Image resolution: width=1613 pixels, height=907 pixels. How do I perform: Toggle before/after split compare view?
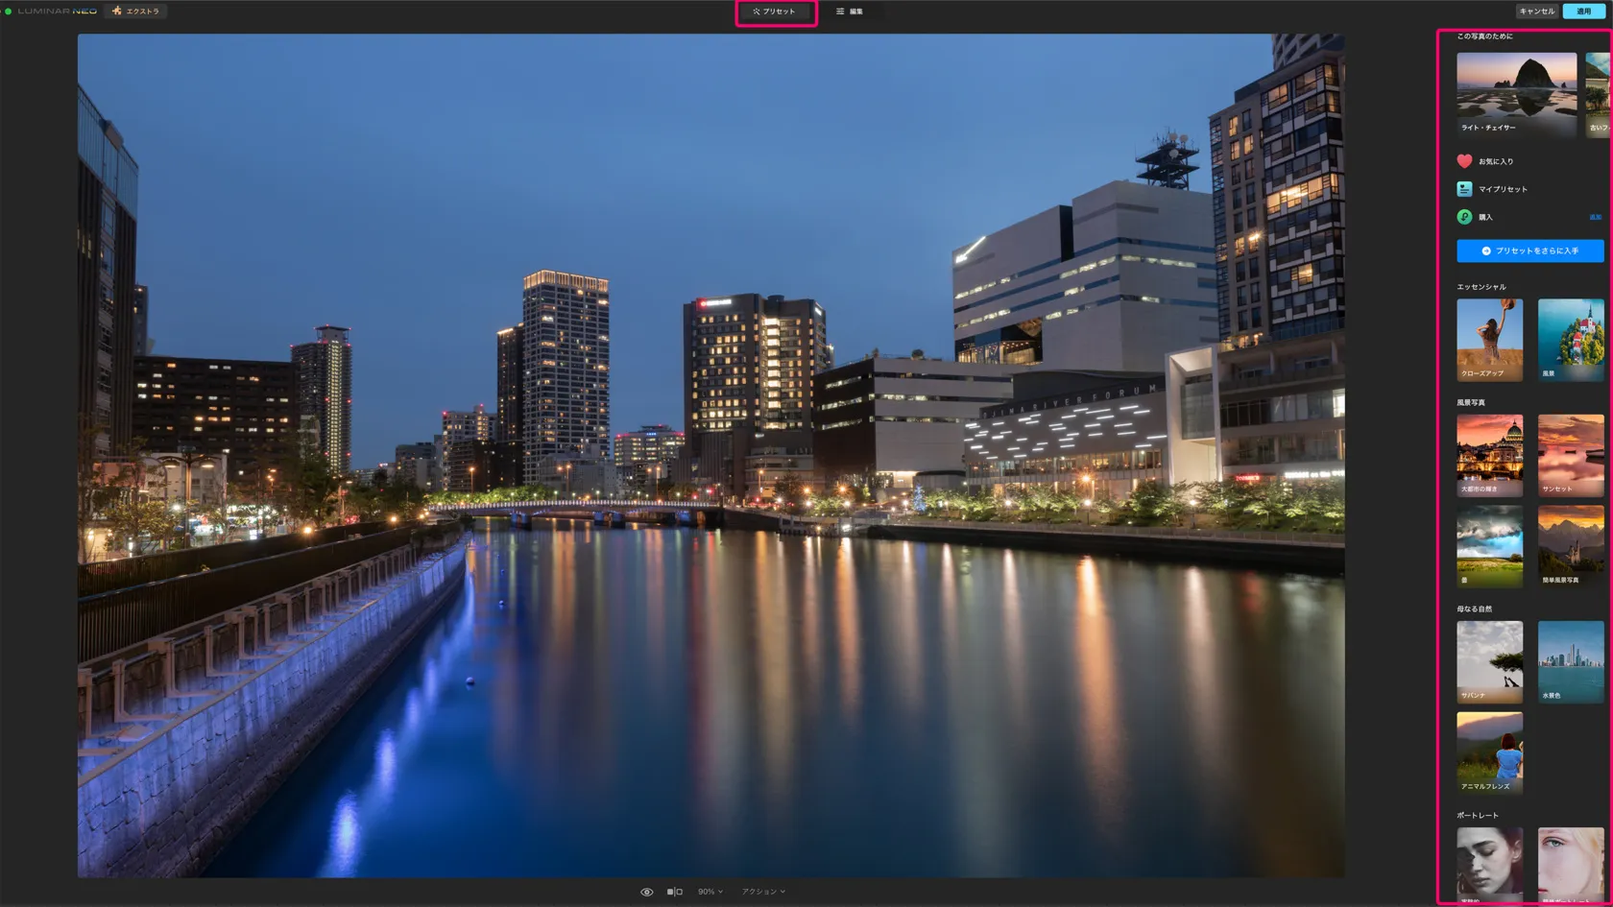[674, 892]
